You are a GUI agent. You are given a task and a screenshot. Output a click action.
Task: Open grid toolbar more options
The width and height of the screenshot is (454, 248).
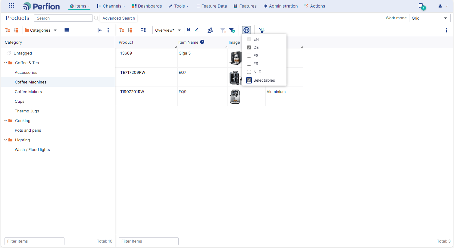coord(446,30)
